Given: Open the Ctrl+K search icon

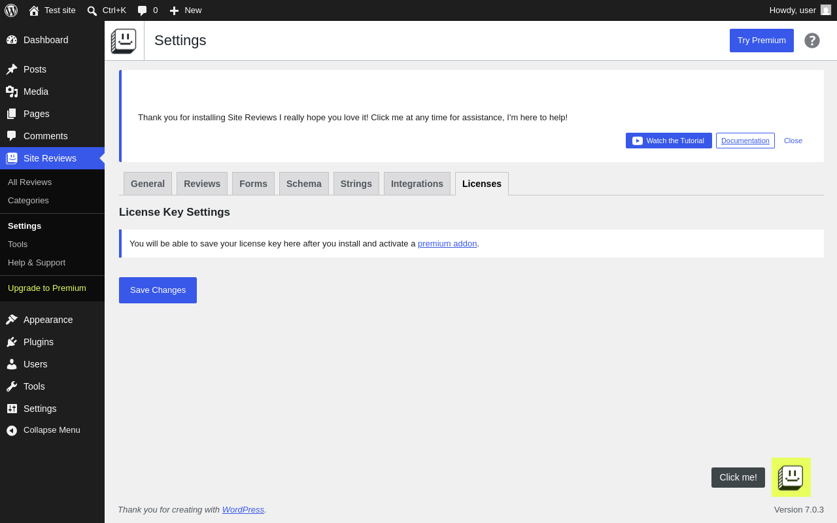Looking at the screenshot, I should 92,10.
